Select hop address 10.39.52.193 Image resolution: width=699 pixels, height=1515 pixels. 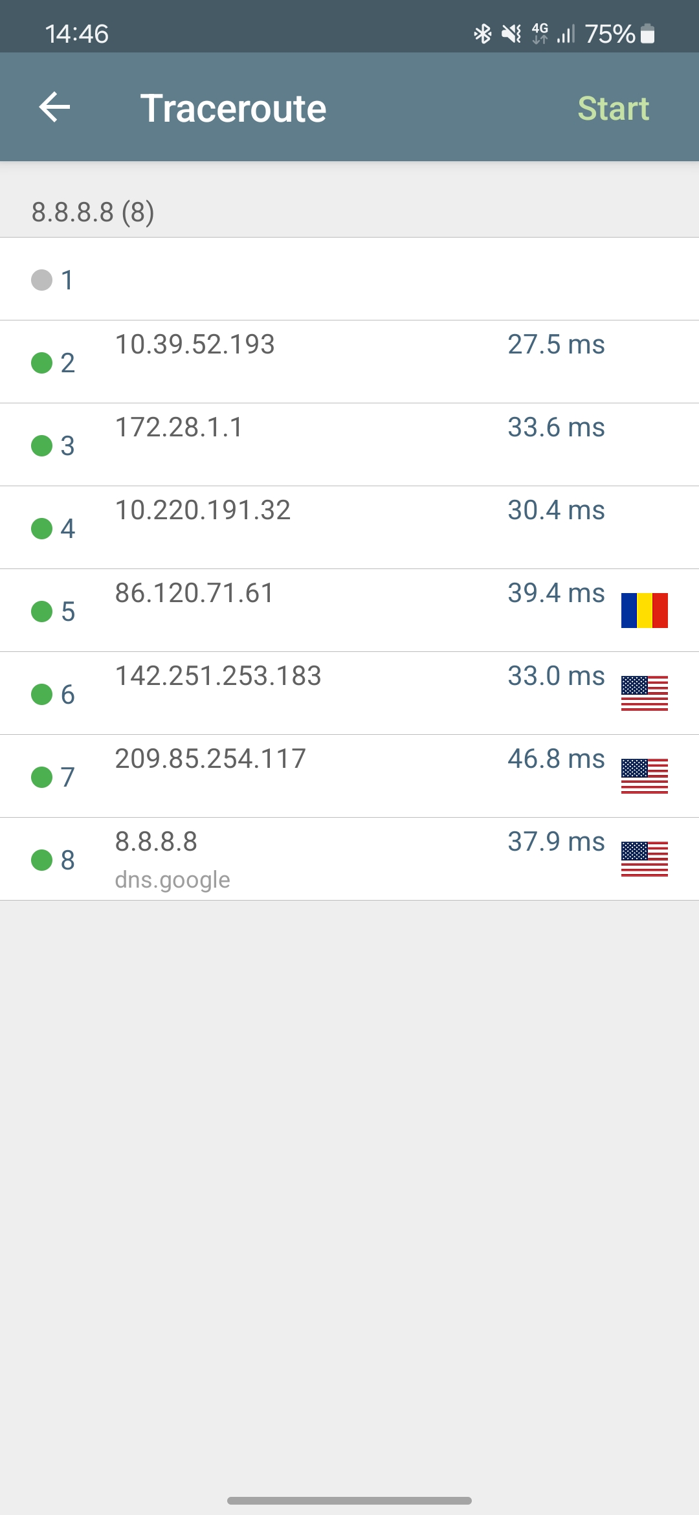[x=195, y=344]
